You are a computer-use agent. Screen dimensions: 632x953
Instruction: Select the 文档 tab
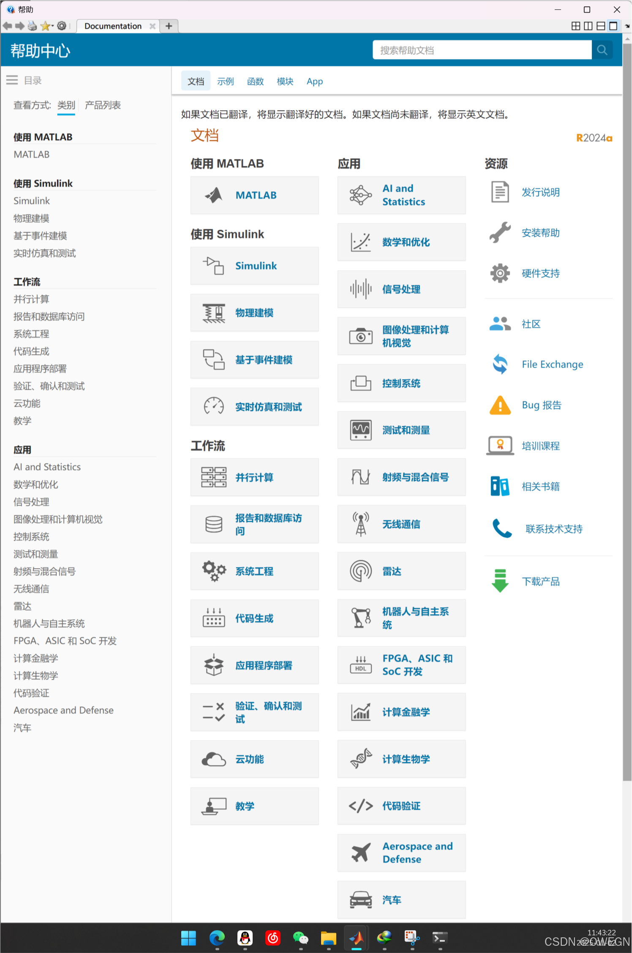click(196, 81)
